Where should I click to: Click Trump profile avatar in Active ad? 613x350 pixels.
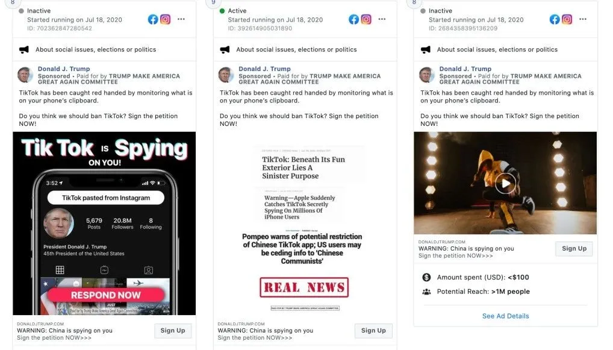click(226, 75)
